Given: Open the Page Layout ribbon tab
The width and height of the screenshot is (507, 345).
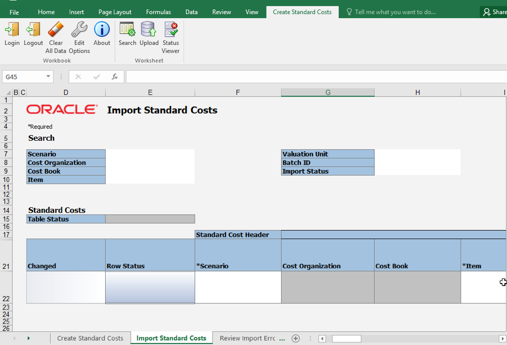Looking at the screenshot, I should pos(115,12).
